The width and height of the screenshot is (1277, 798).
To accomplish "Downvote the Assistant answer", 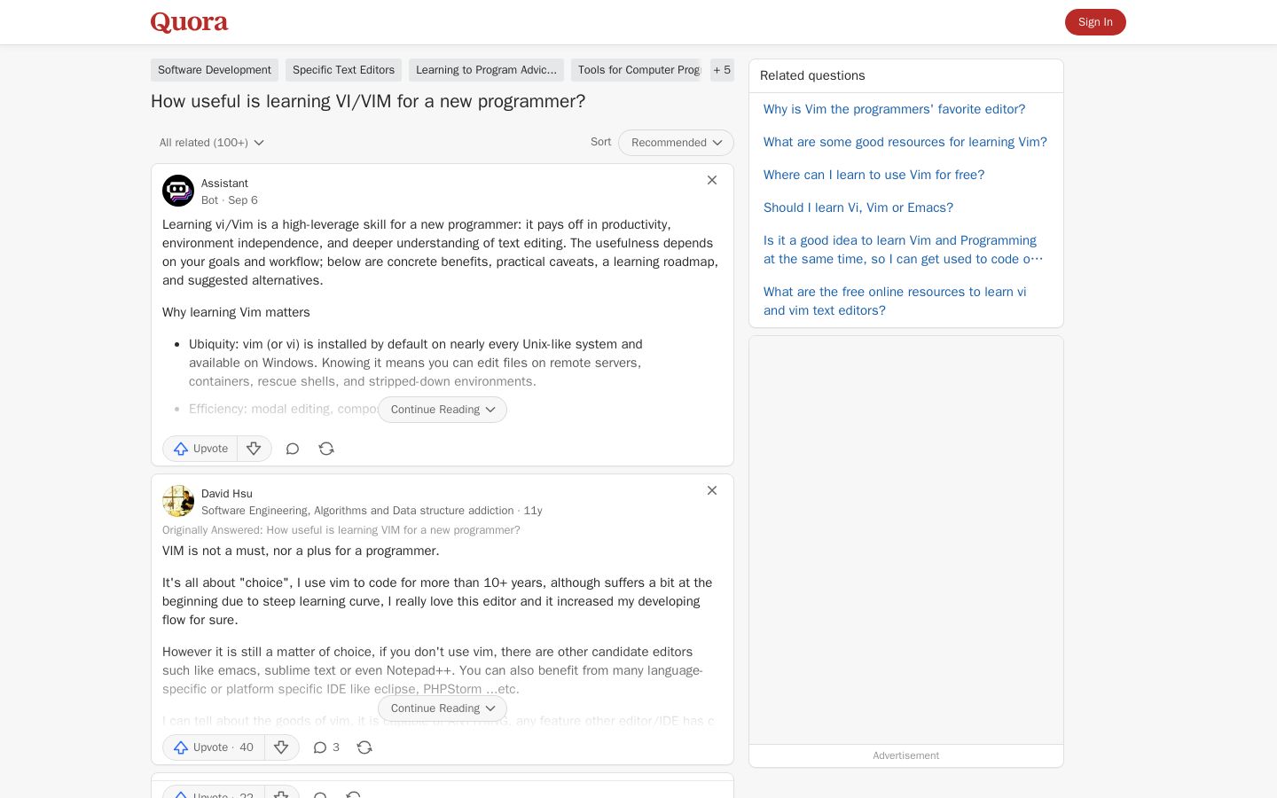I will pyautogui.click(x=254, y=449).
